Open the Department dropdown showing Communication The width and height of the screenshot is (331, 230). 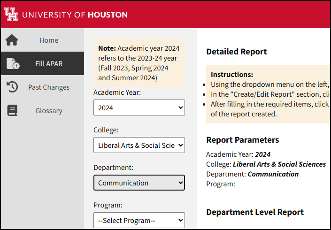[139, 183]
